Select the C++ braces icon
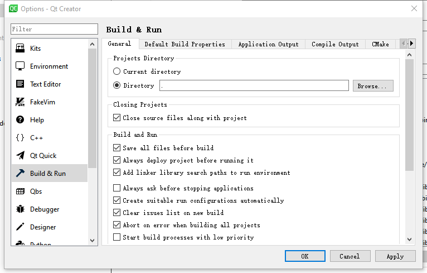Screen dimensions: 427x273 click(20, 138)
